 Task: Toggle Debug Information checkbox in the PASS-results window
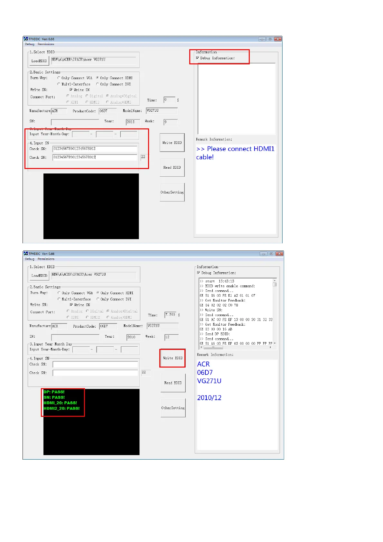(x=199, y=273)
